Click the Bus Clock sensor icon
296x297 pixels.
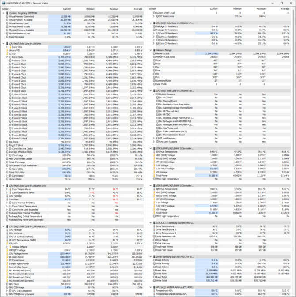click(8, 142)
